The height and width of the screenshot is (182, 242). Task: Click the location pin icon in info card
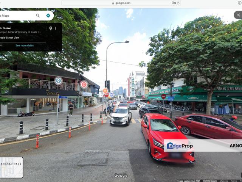51,28
